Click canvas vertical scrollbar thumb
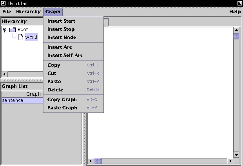Image resolution: width=243 pixels, height=166 pixels. tap(236, 36)
